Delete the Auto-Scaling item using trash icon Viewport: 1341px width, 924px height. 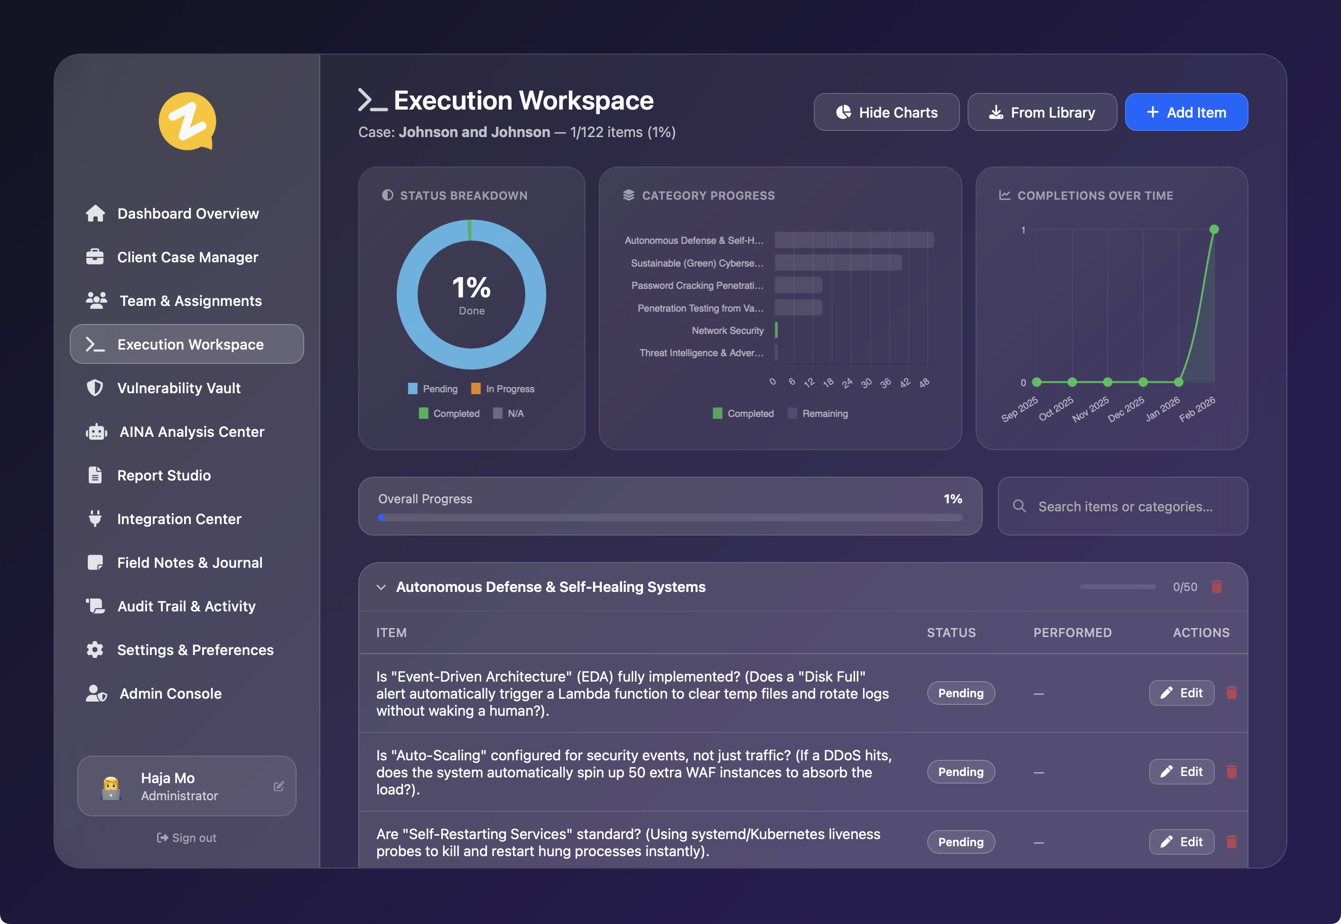pos(1231,772)
